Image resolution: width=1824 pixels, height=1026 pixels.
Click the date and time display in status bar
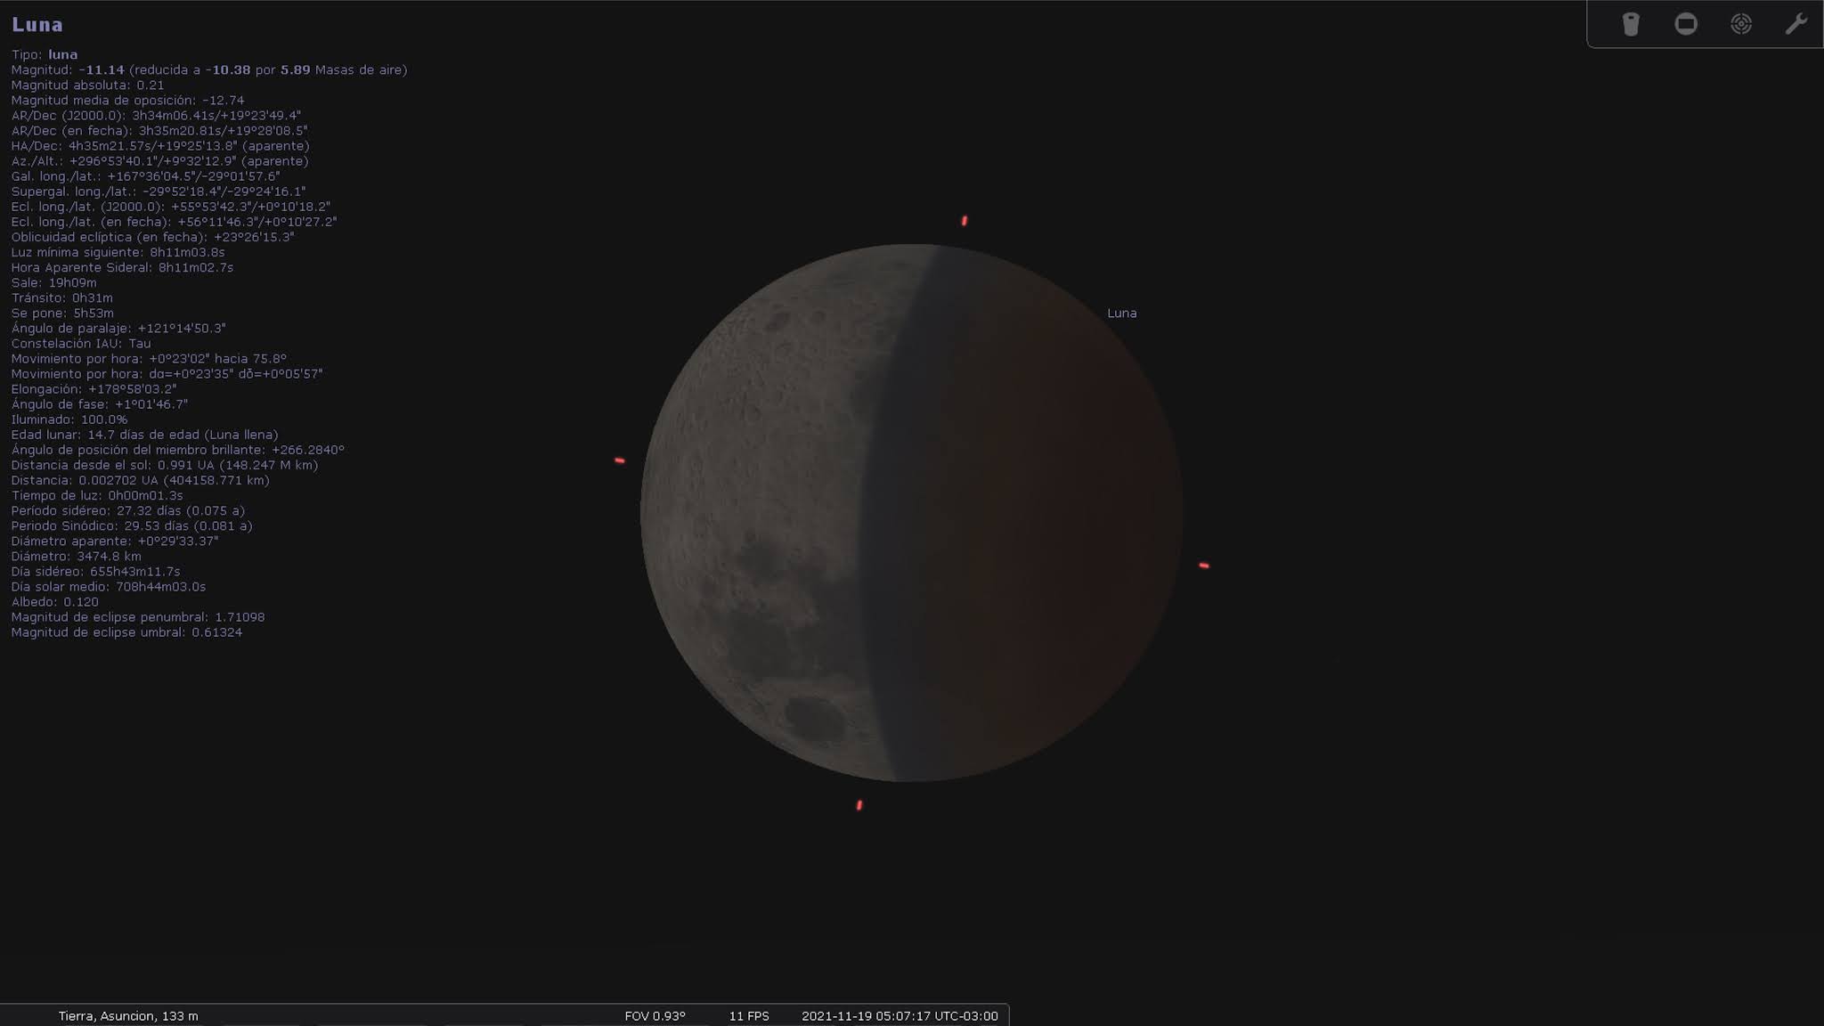[x=900, y=1016]
